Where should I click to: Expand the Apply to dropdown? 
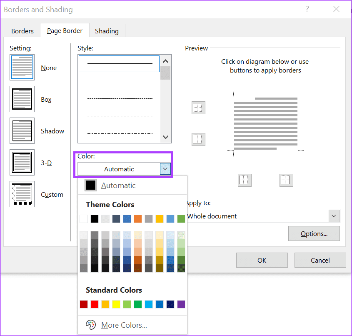[x=333, y=216]
